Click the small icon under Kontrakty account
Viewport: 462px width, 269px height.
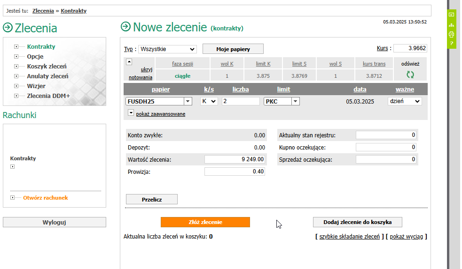point(13,167)
